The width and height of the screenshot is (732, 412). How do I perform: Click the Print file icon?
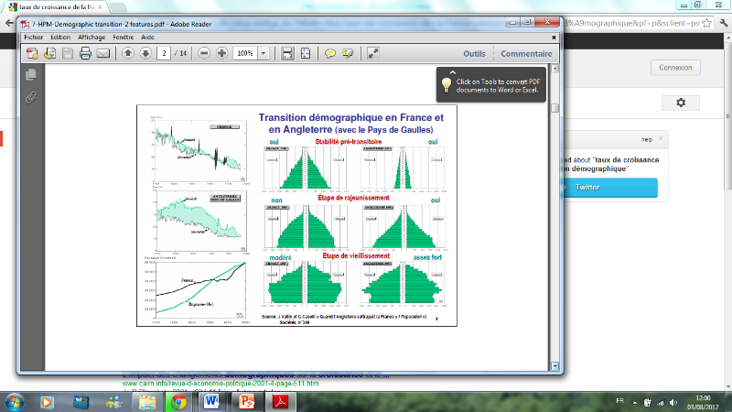pos(85,54)
